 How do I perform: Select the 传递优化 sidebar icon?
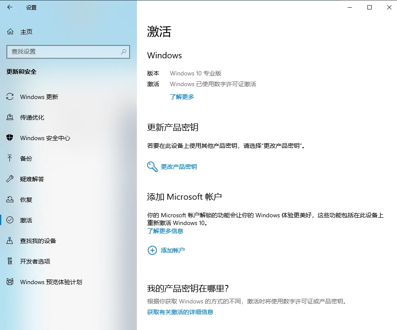(x=10, y=117)
